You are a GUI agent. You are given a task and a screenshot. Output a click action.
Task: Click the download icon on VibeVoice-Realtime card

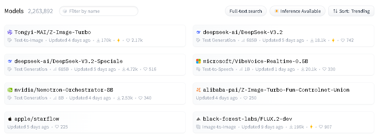pyautogui.click(x=303, y=69)
